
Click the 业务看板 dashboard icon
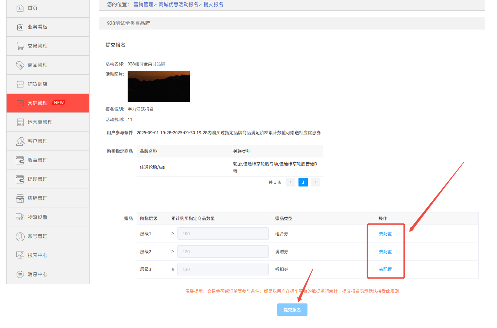[x=20, y=27]
